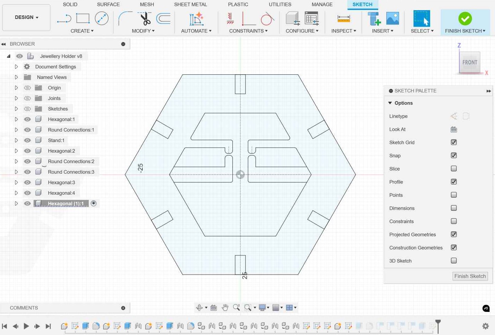Switch to the UTILITIES tab

pos(280,5)
